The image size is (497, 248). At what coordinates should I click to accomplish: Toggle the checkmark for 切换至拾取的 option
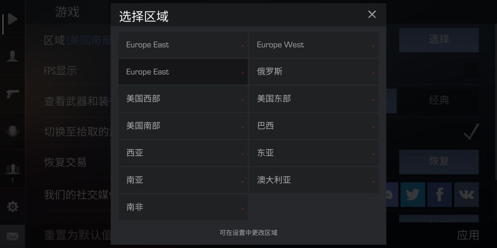pos(471,131)
